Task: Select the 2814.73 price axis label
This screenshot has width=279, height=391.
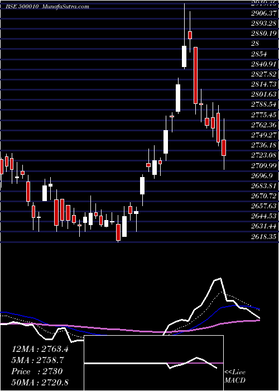Action: tap(264, 84)
